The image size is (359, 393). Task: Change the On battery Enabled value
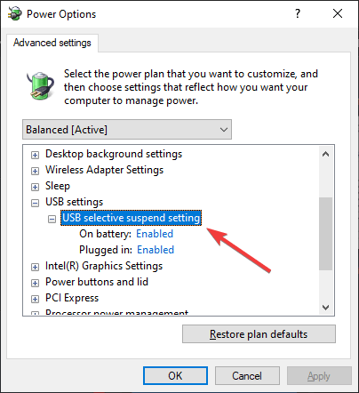(x=155, y=234)
